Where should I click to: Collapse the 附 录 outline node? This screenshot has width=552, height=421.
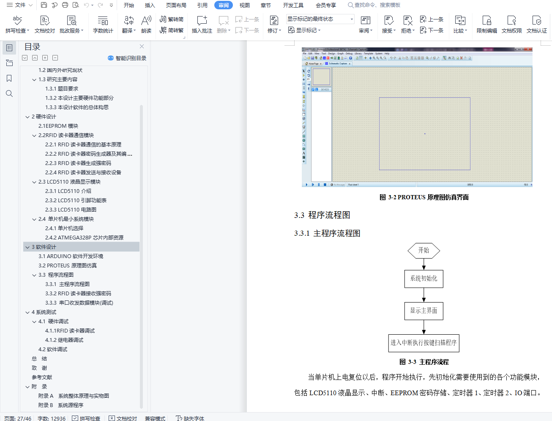(x=27, y=387)
